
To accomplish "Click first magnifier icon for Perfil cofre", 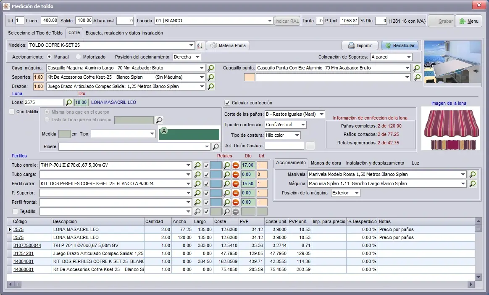I will [197, 184].
